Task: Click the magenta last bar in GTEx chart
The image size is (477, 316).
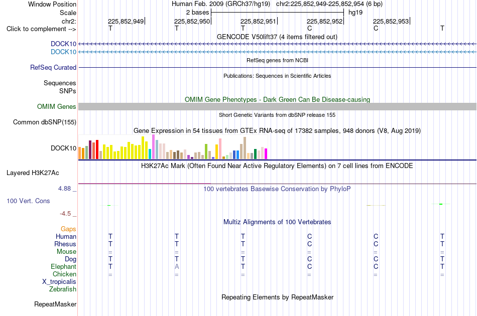Action: click(266, 154)
